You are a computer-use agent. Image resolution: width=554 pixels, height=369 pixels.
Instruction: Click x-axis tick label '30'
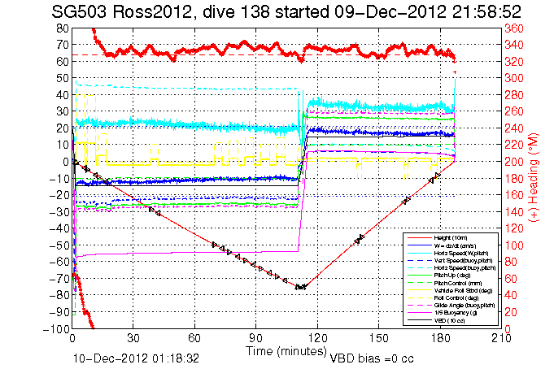133,338
